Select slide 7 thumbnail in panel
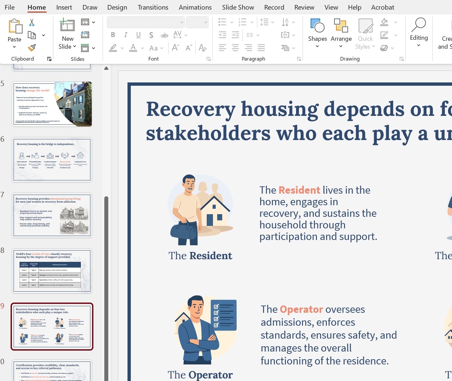The width and height of the screenshot is (452, 381). 52,215
